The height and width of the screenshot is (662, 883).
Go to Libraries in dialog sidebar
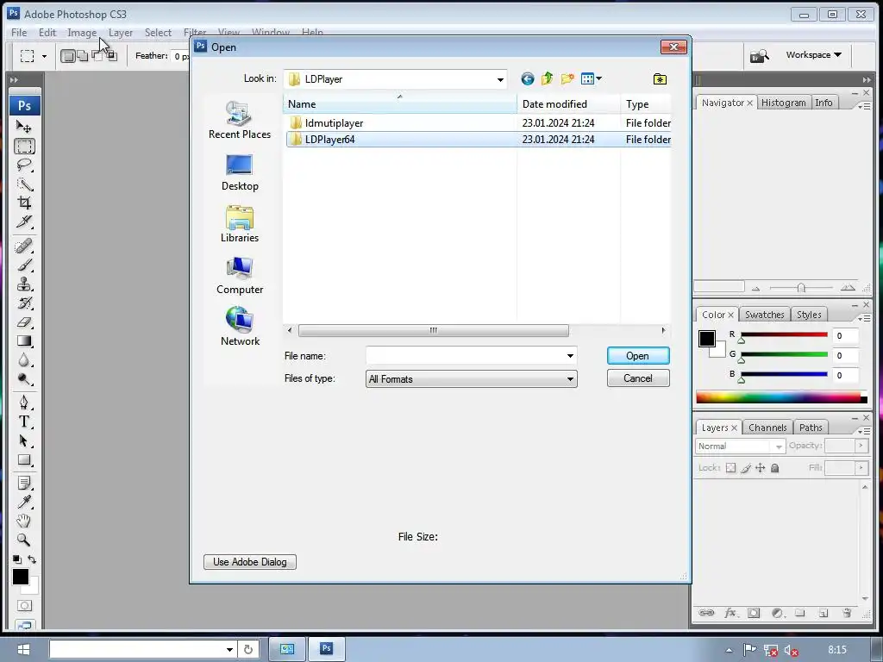(x=240, y=223)
